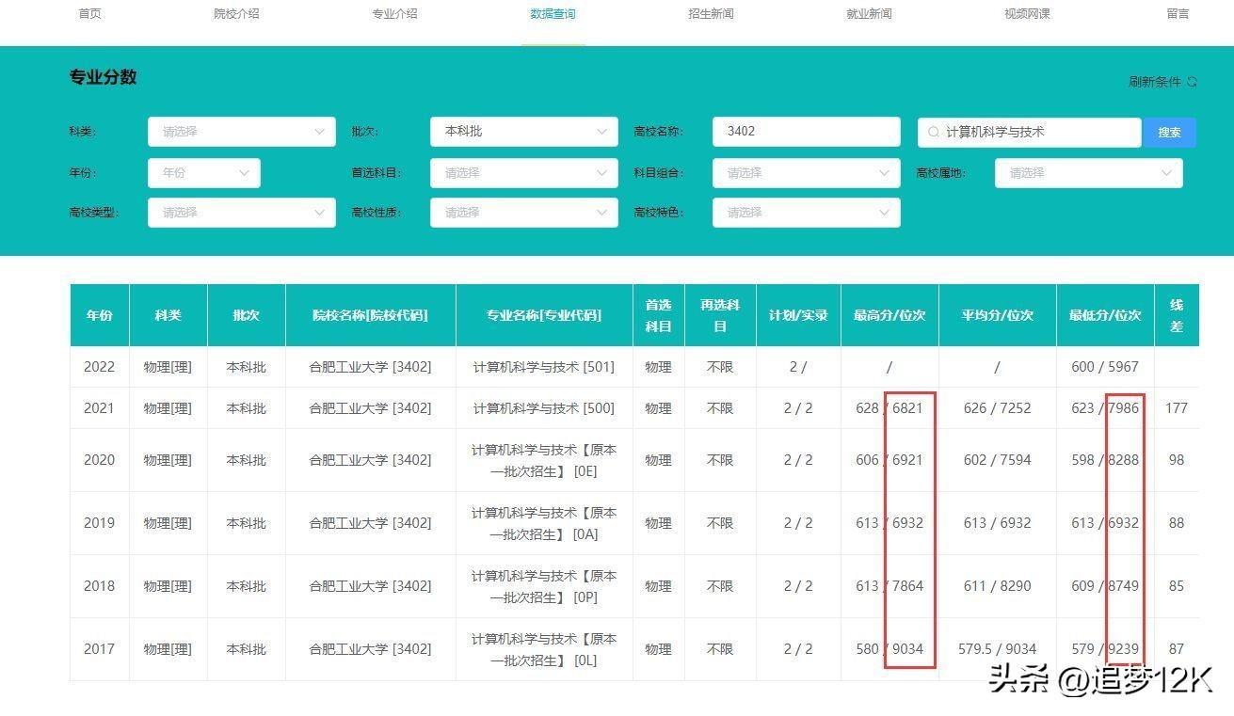Viewport: 1234px width, 716px height.
Task: Go to the 专业介绍 tab
Action: (394, 14)
